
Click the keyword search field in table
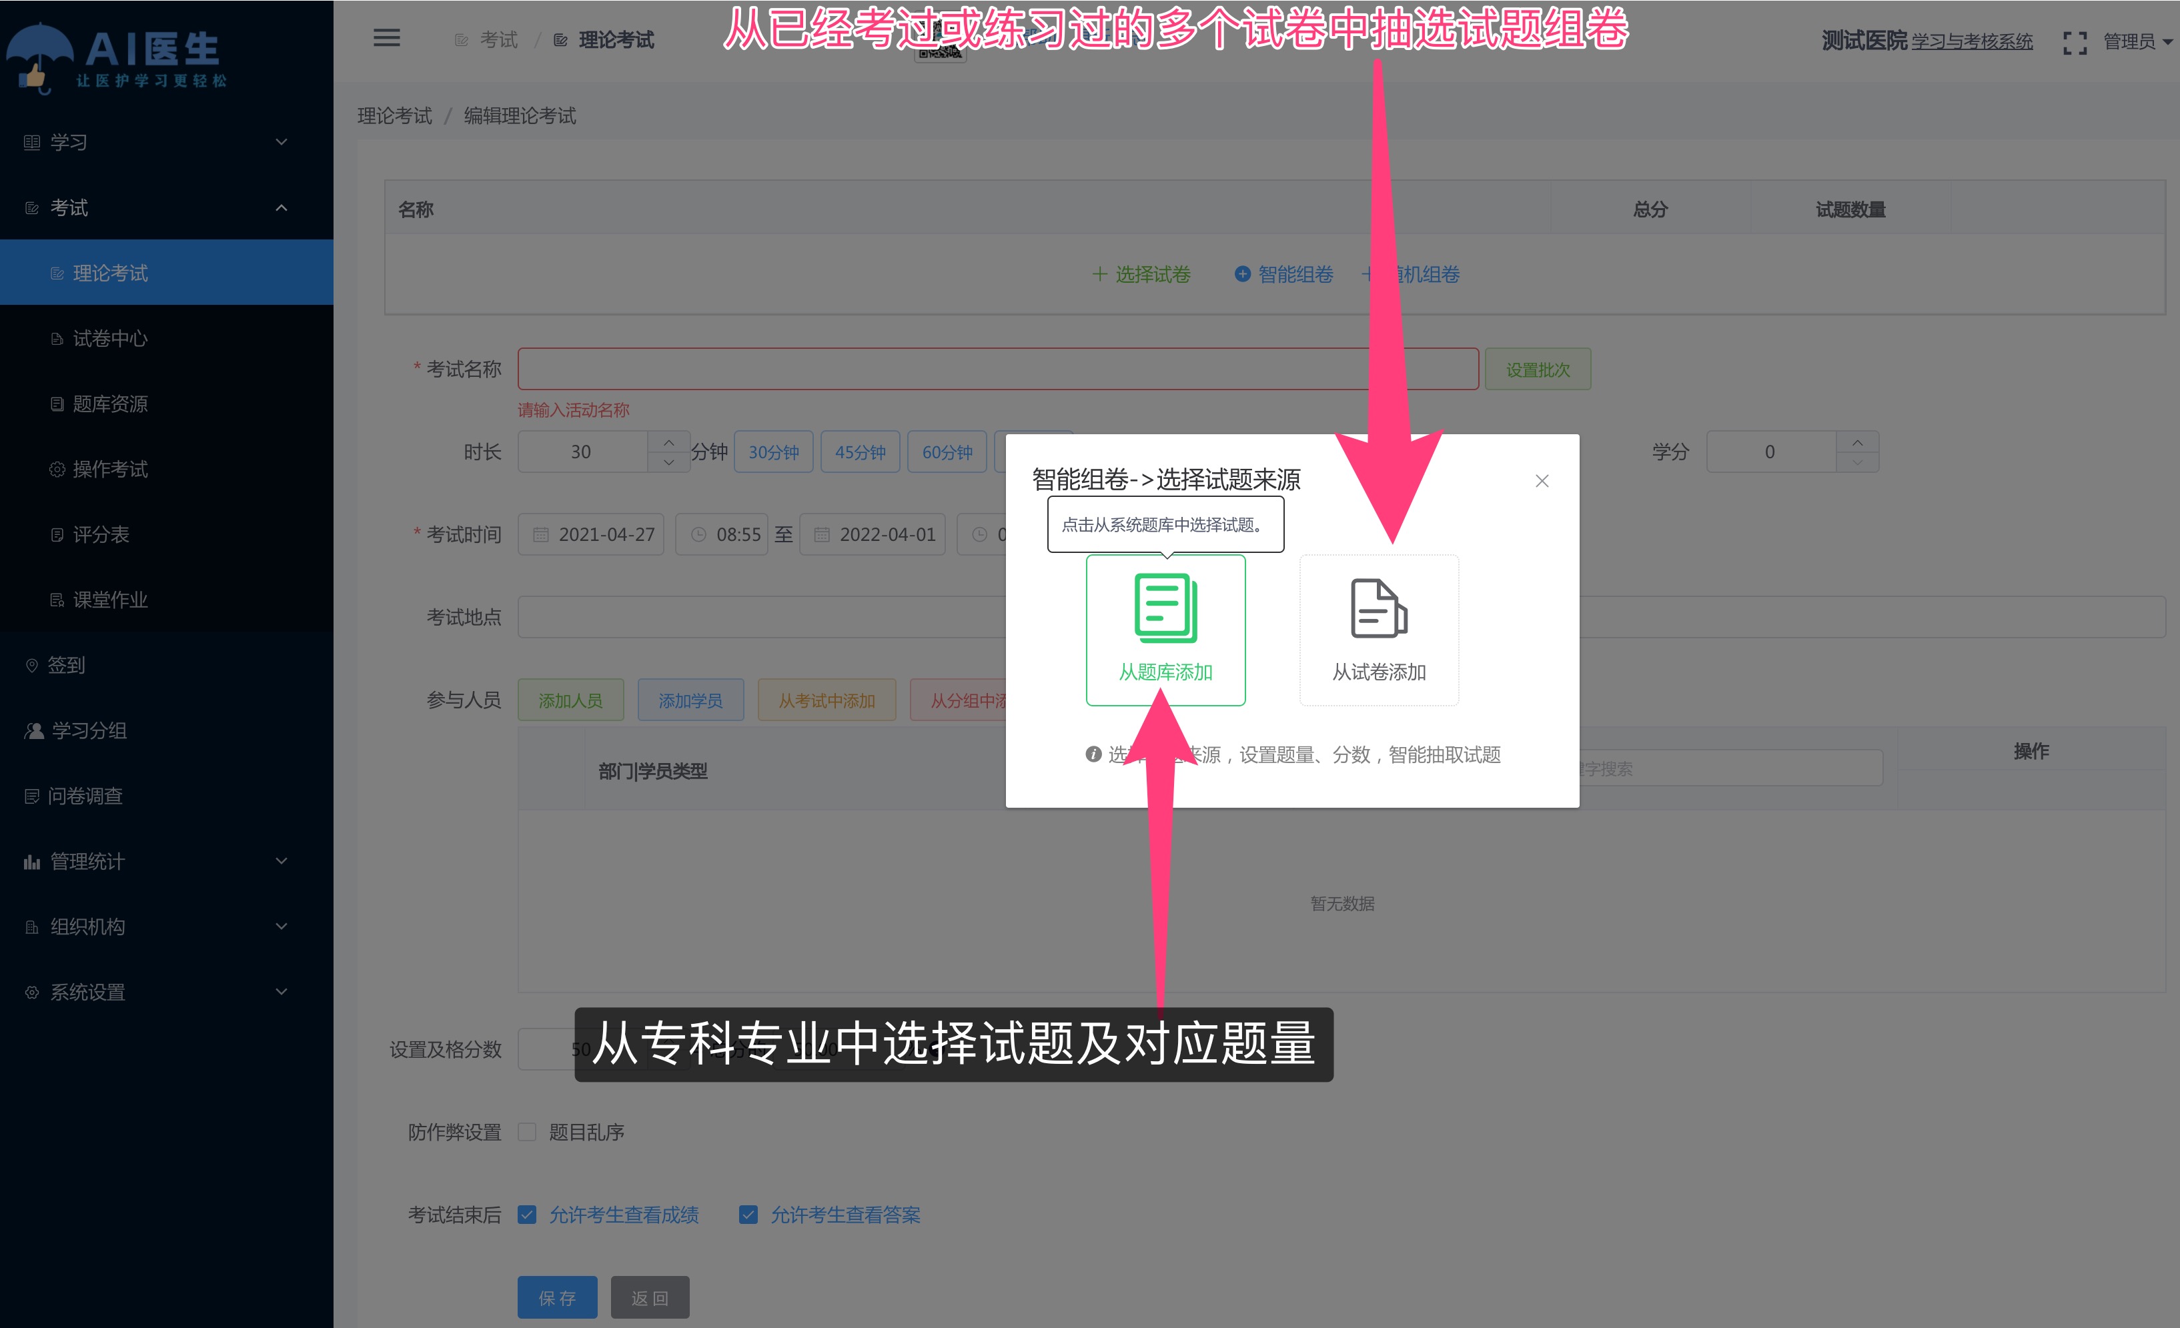(1730, 768)
